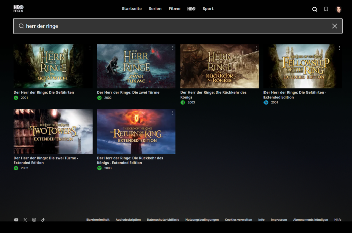Click title 'Der Herr der Ringe: Die zwei Türme'

pyautogui.click(x=128, y=92)
